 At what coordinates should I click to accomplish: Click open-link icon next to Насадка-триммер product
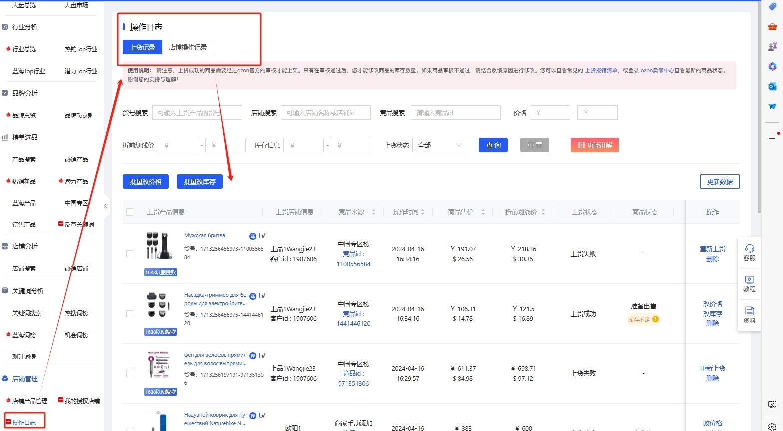pos(262,296)
